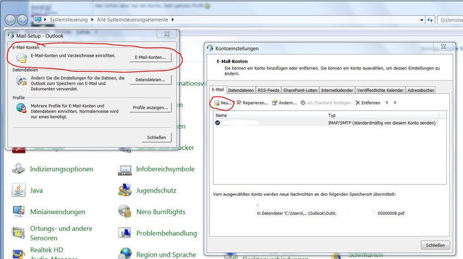Open the Datendateien... button in Mail-Setup
The width and height of the screenshot is (463, 259).
point(150,80)
